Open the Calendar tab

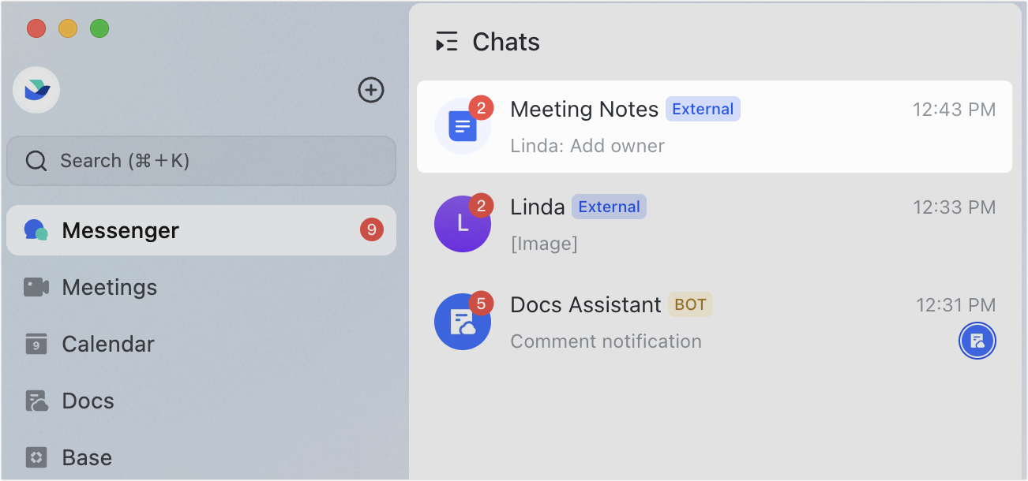[x=201, y=344]
